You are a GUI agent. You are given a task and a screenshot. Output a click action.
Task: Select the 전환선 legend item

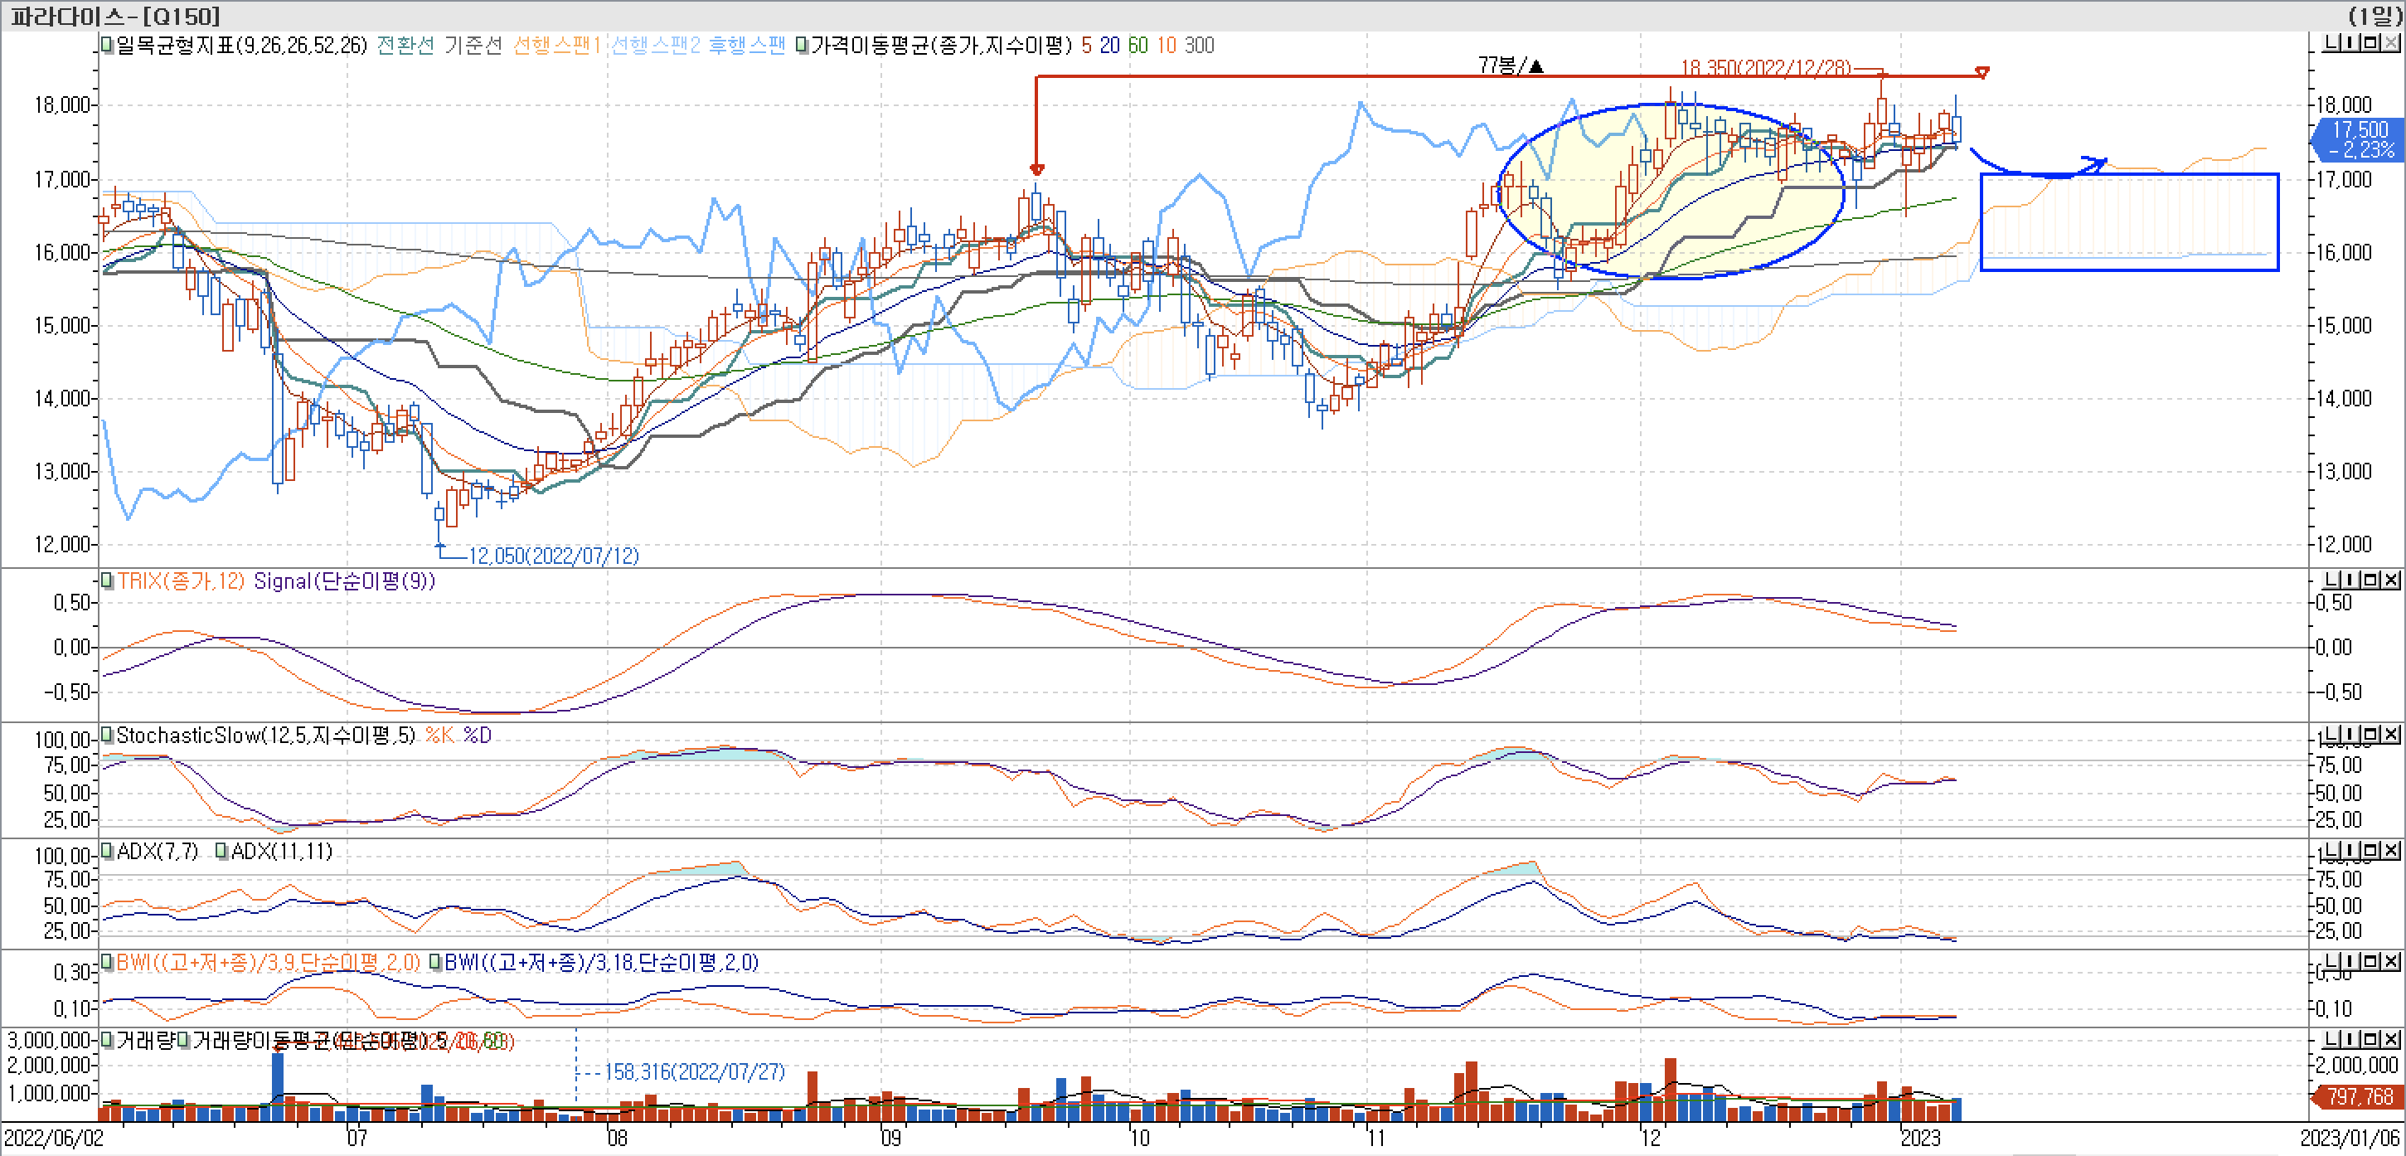point(405,45)
